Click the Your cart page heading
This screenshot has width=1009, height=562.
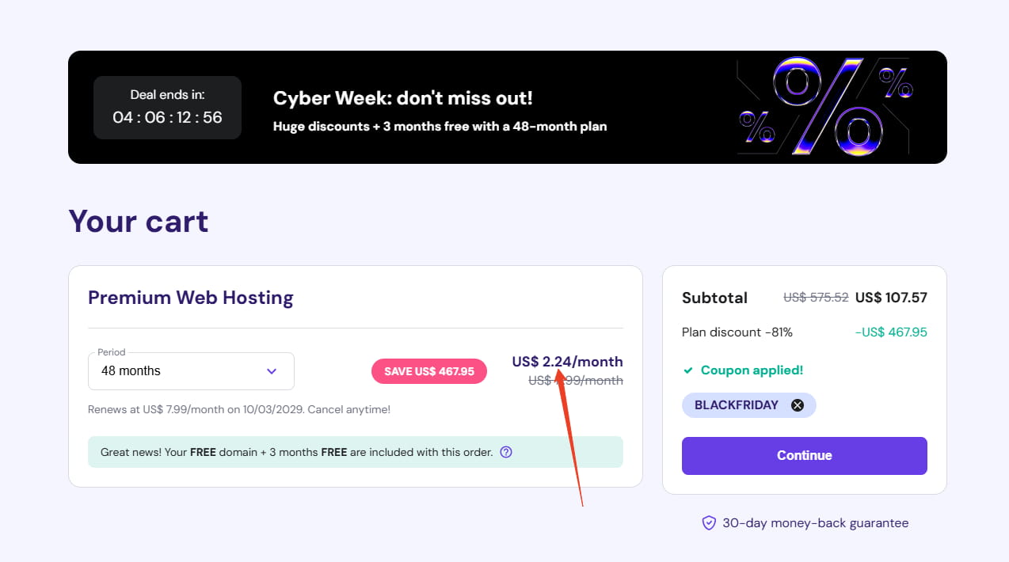click(x=139, y=222)
